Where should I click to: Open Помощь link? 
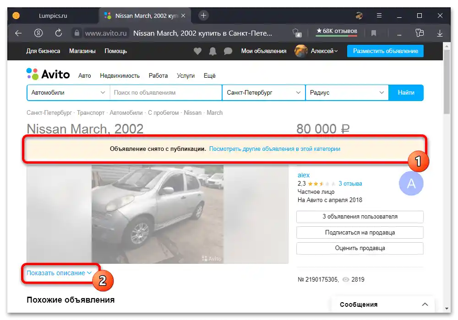pos(116,51)
